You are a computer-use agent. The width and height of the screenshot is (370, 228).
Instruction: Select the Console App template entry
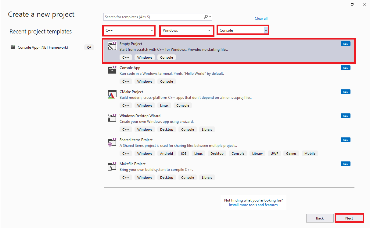[x=229, y=74]
